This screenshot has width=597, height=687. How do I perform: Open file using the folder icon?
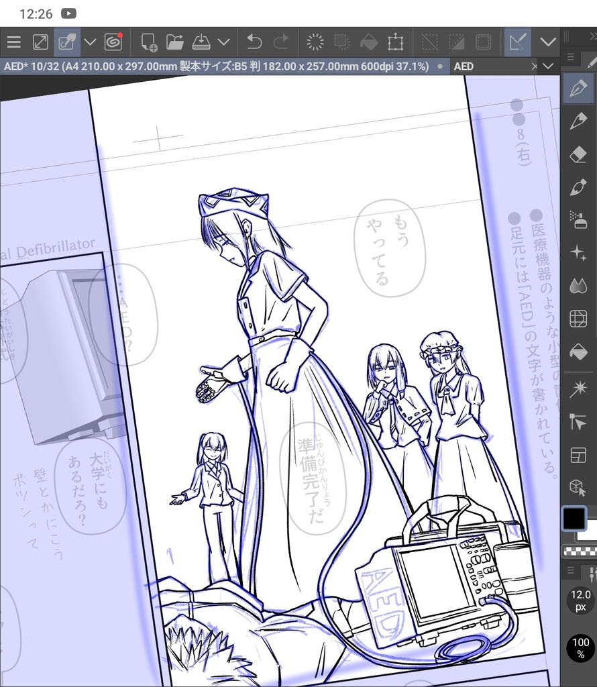175,42
